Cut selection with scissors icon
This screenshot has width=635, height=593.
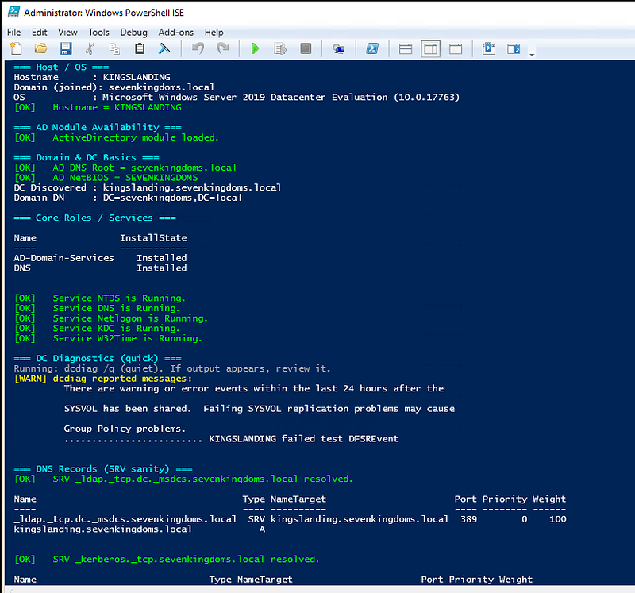click(x=90, y=49)
